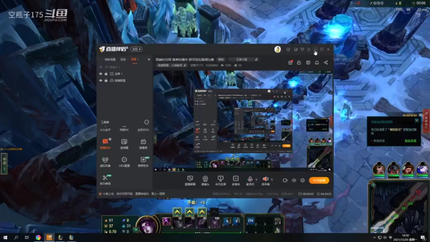The height and width of the screenshot is (242, 430).
Task: Click the share icon in header
Action: tap(326, 62)
